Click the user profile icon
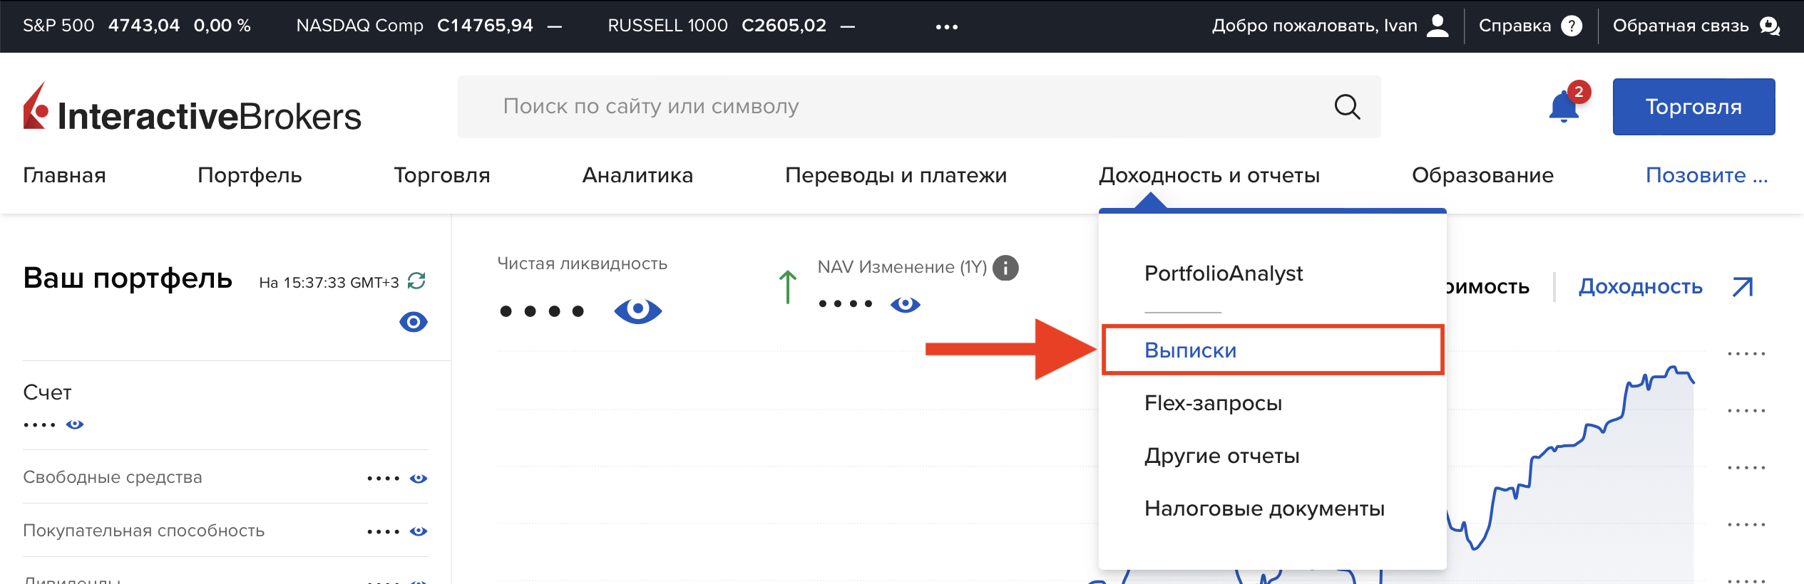Screen dimensions: 1804x584 tap(1437, 26)
